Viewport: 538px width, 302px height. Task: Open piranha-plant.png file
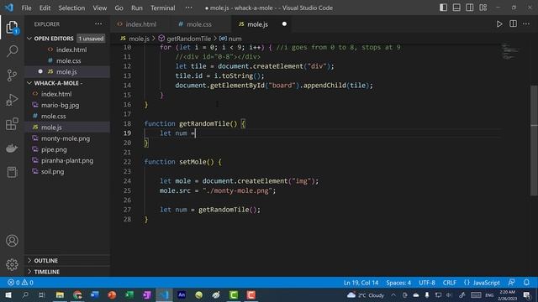click(x=67, y=160)
